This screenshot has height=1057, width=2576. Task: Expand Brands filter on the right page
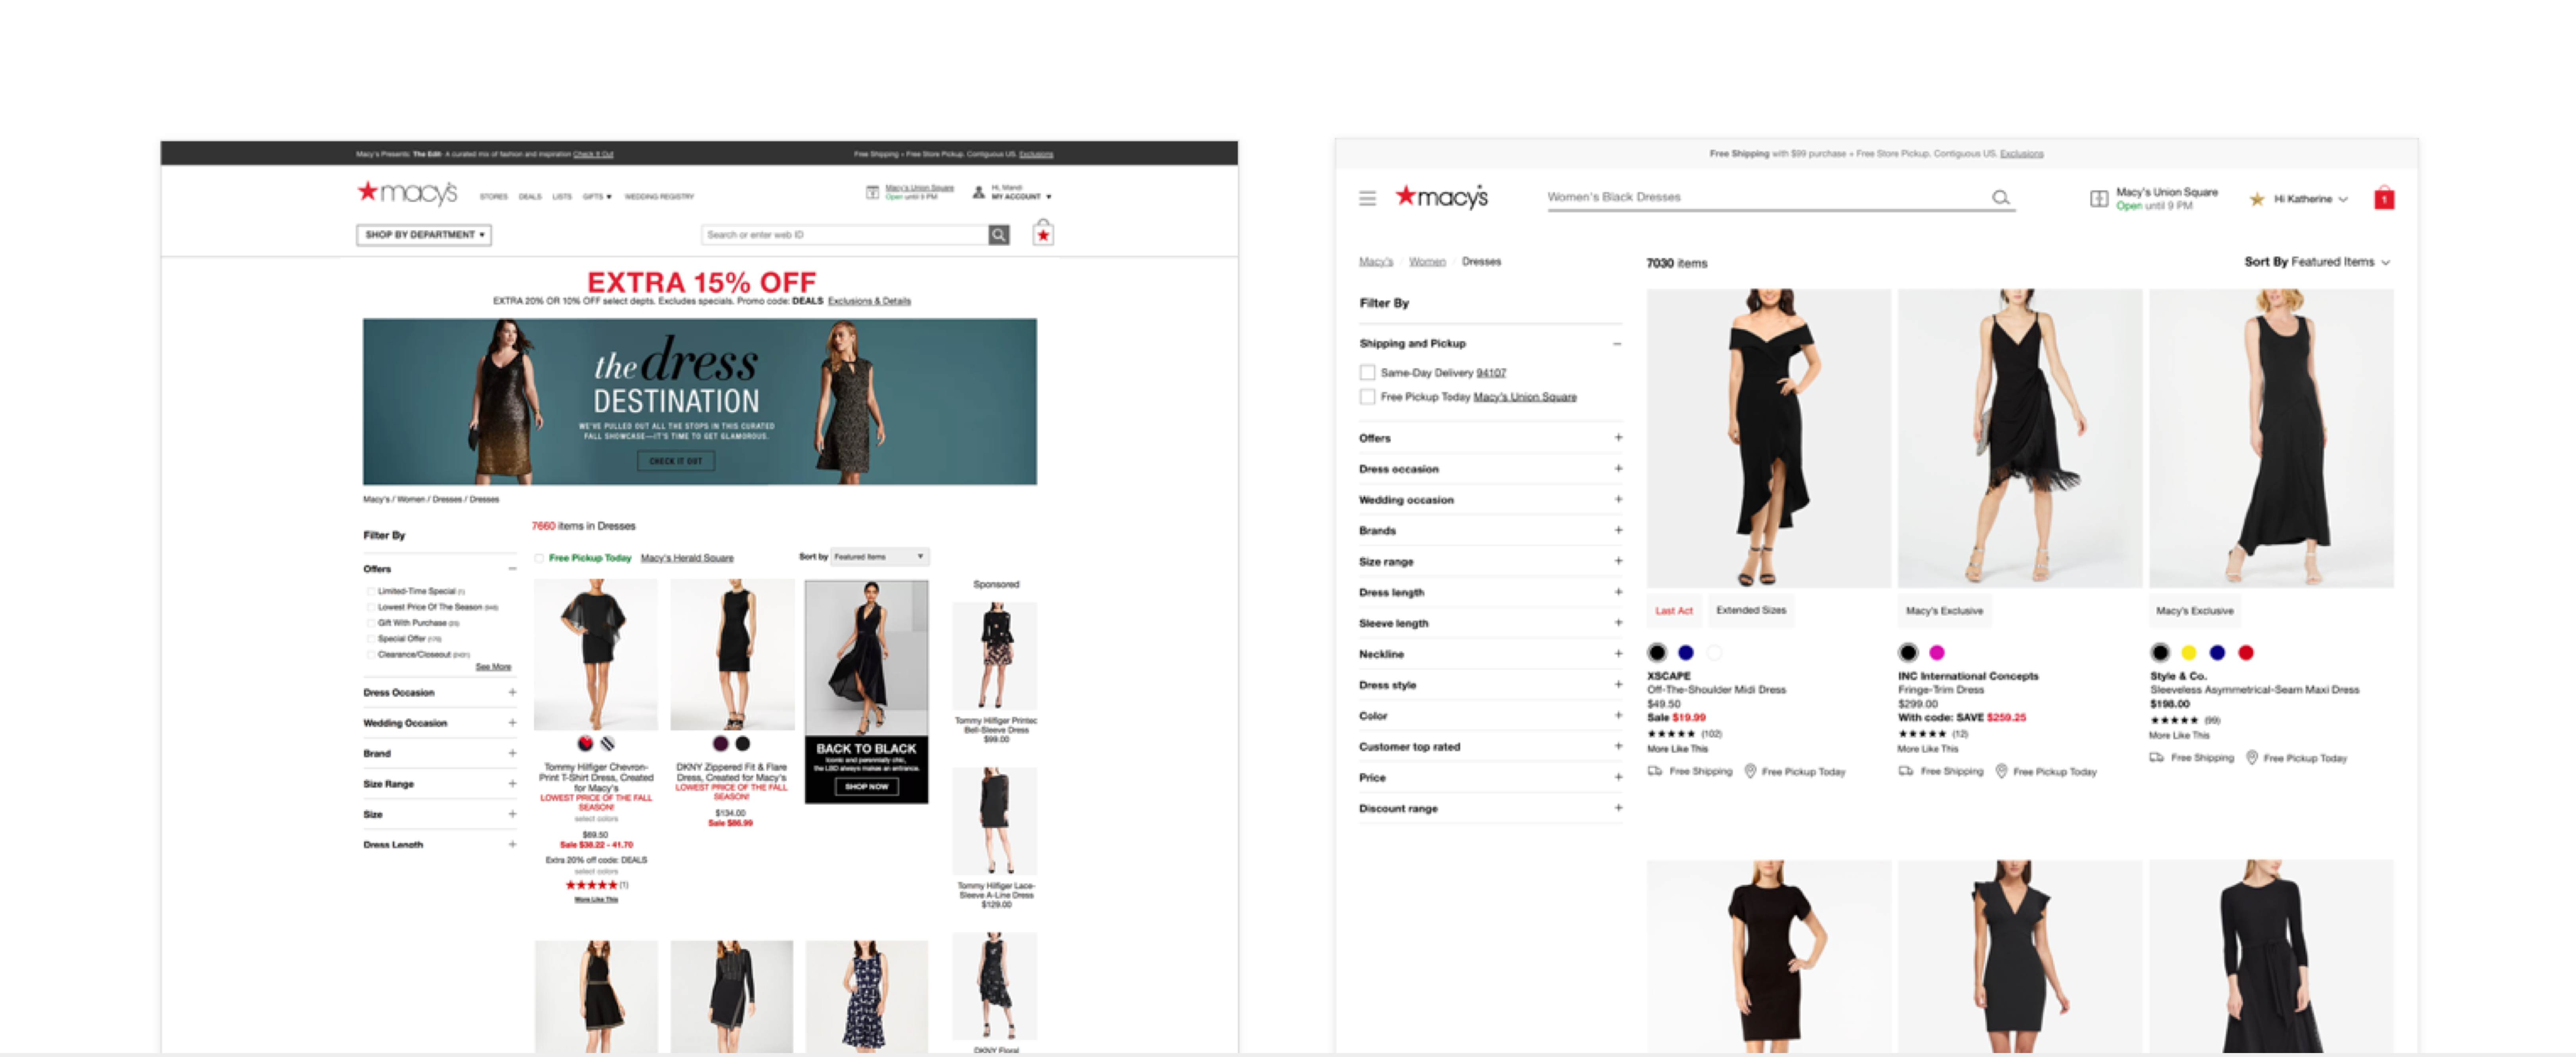coord(1618,530)
